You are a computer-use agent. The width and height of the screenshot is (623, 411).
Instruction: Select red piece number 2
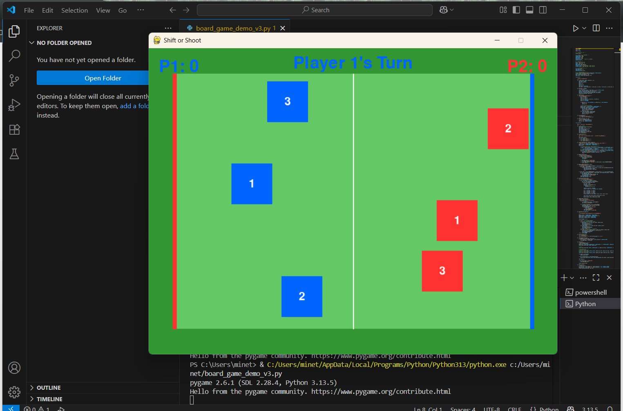[508, 129]
